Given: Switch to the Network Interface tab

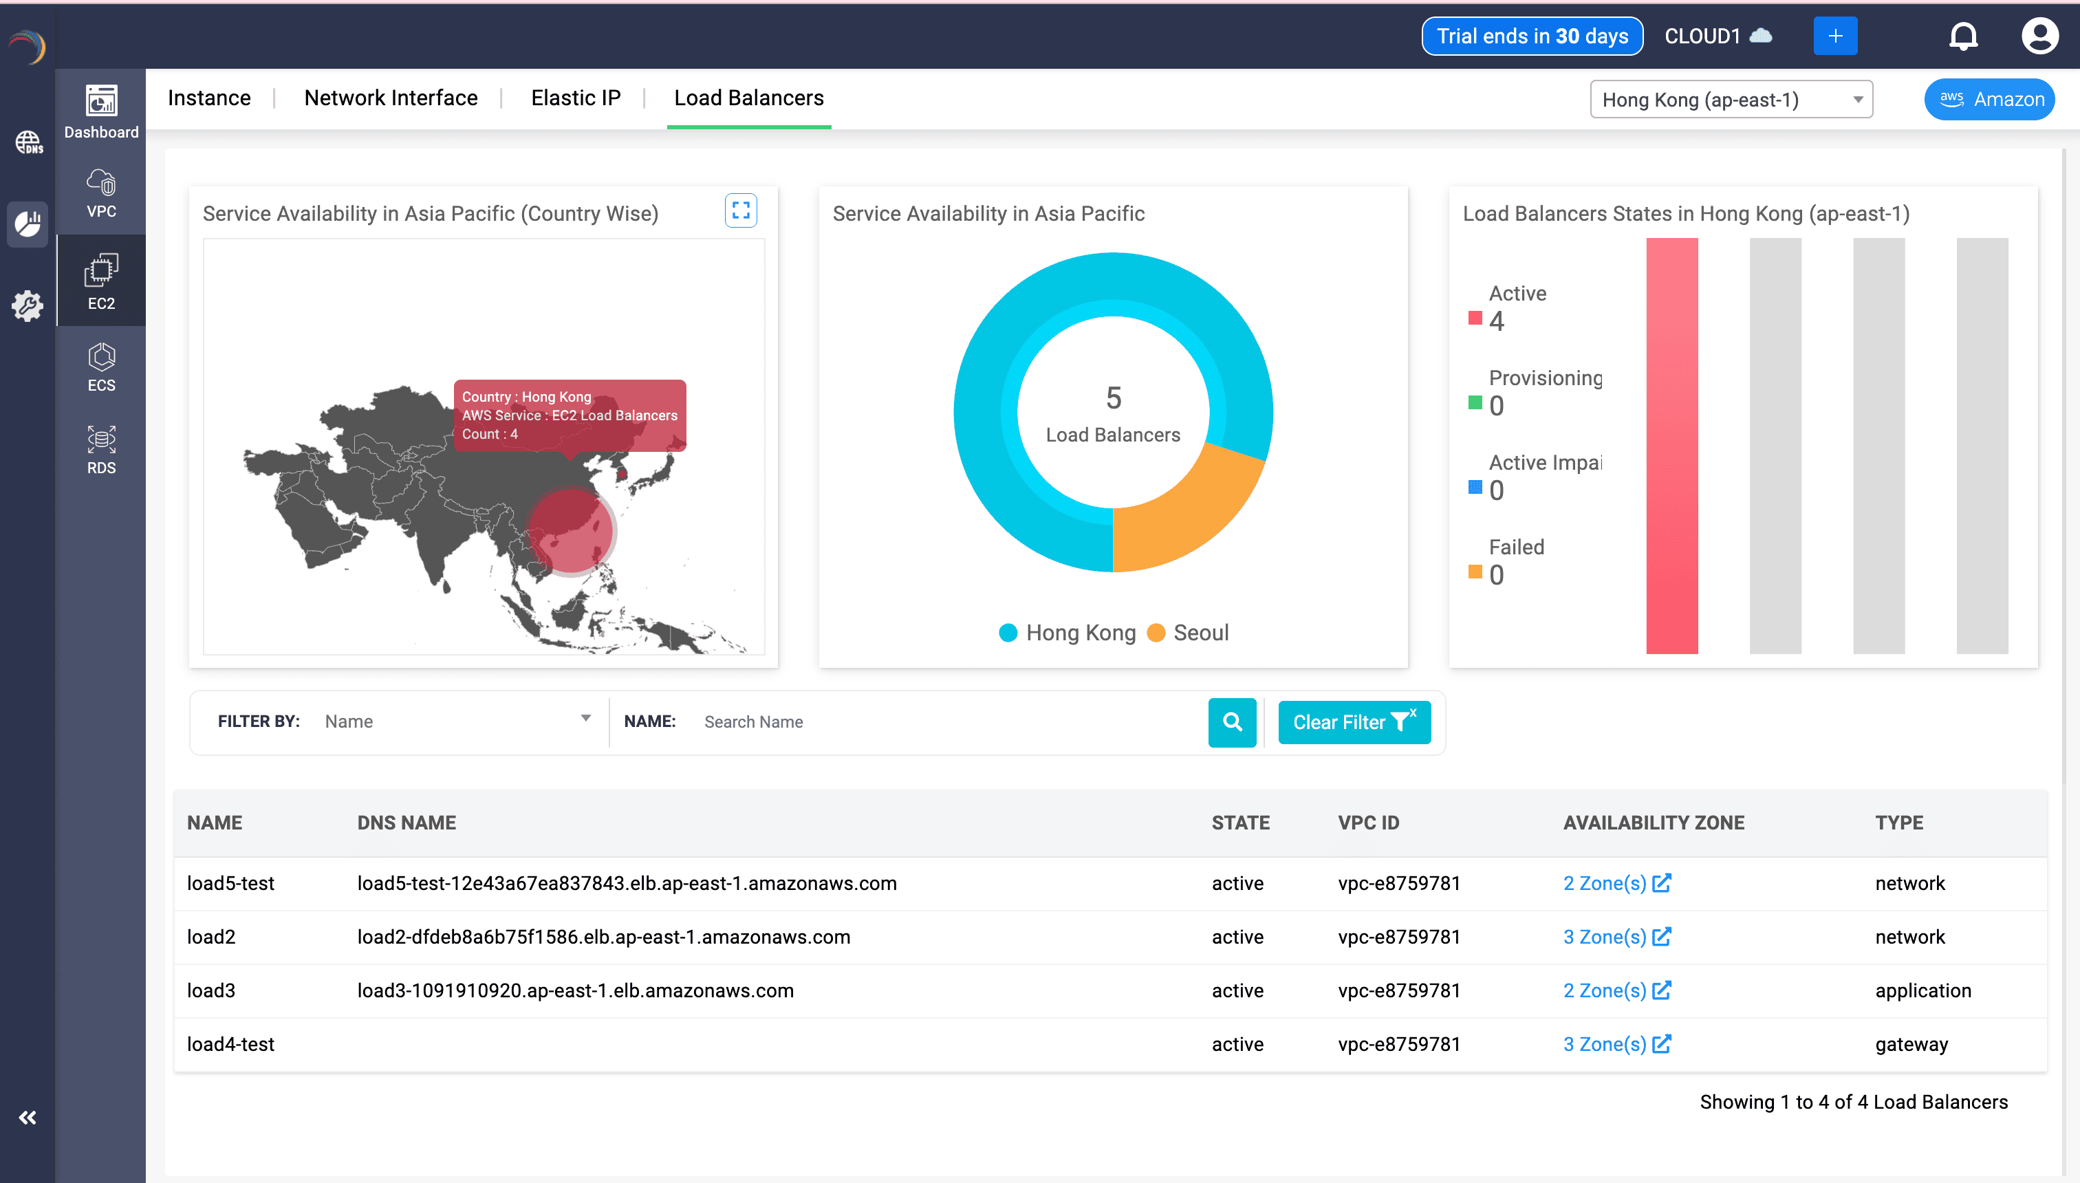Looking at the screenshot, I should [391, 98].
